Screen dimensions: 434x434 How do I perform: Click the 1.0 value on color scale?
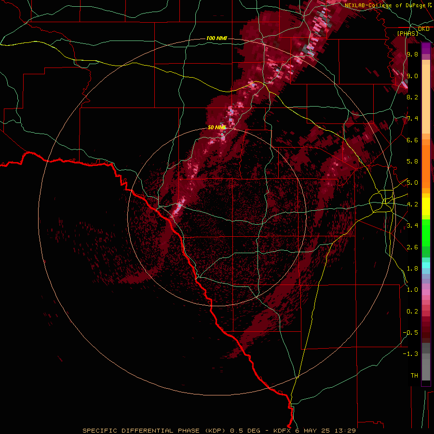412,290
